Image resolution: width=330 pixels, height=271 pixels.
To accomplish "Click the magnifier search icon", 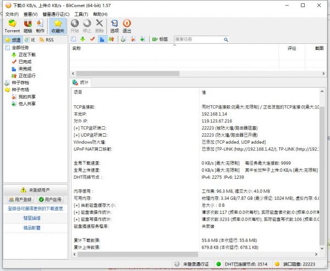I will tap(226, 39).
